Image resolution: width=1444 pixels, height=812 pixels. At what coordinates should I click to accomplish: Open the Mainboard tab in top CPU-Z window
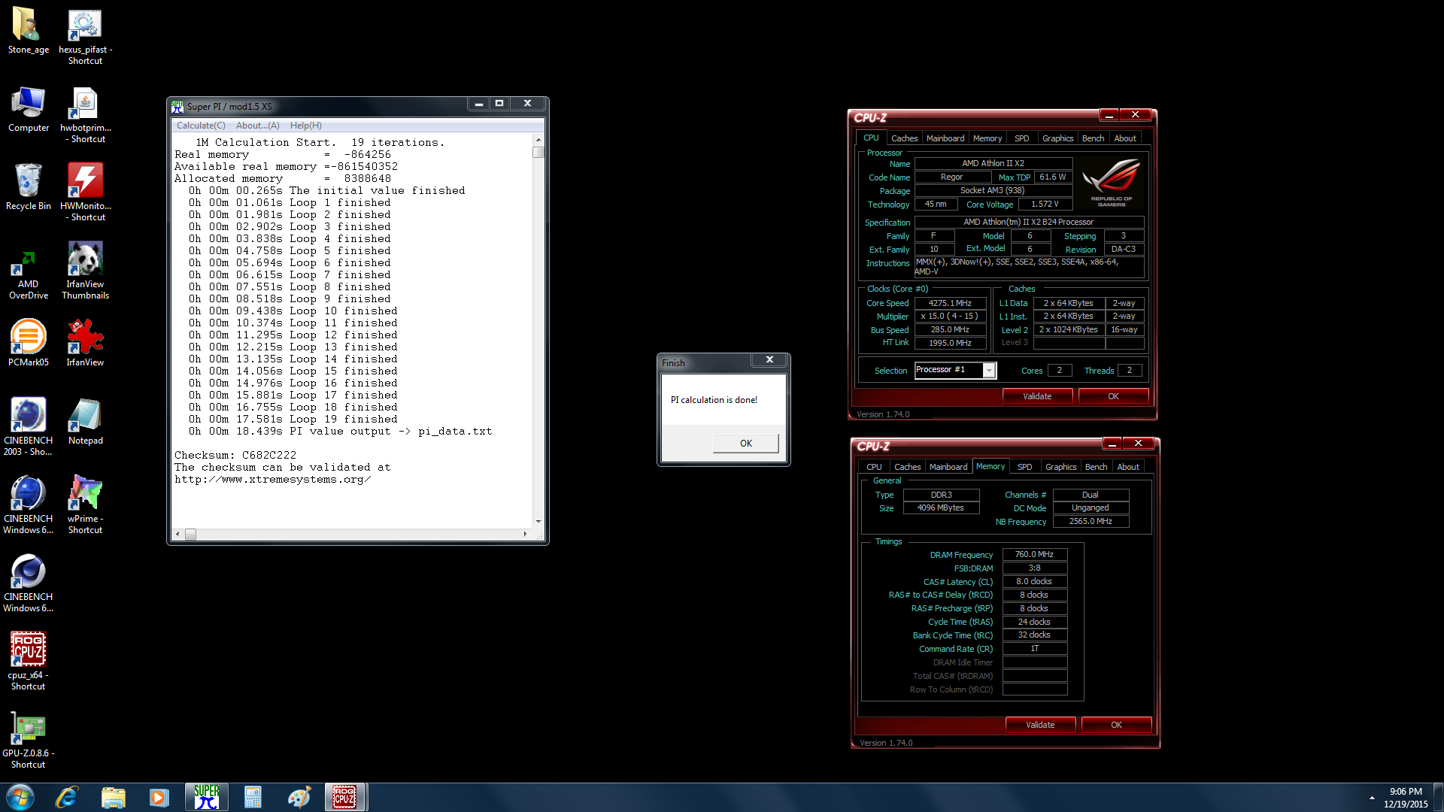pyautogui.click(x=945, y=138)
